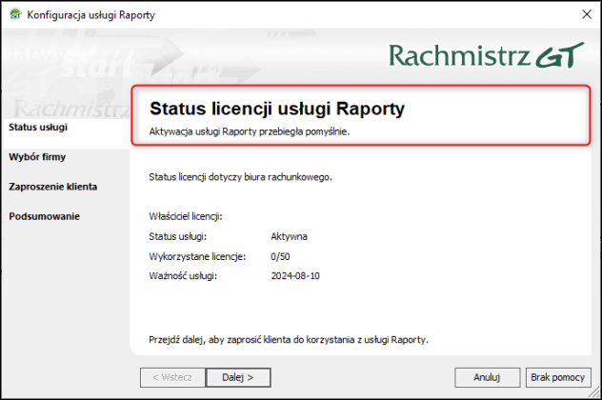The image size is (602, 400).
Task: Select the Wybór firmy step
Action: tap(37, 156)
